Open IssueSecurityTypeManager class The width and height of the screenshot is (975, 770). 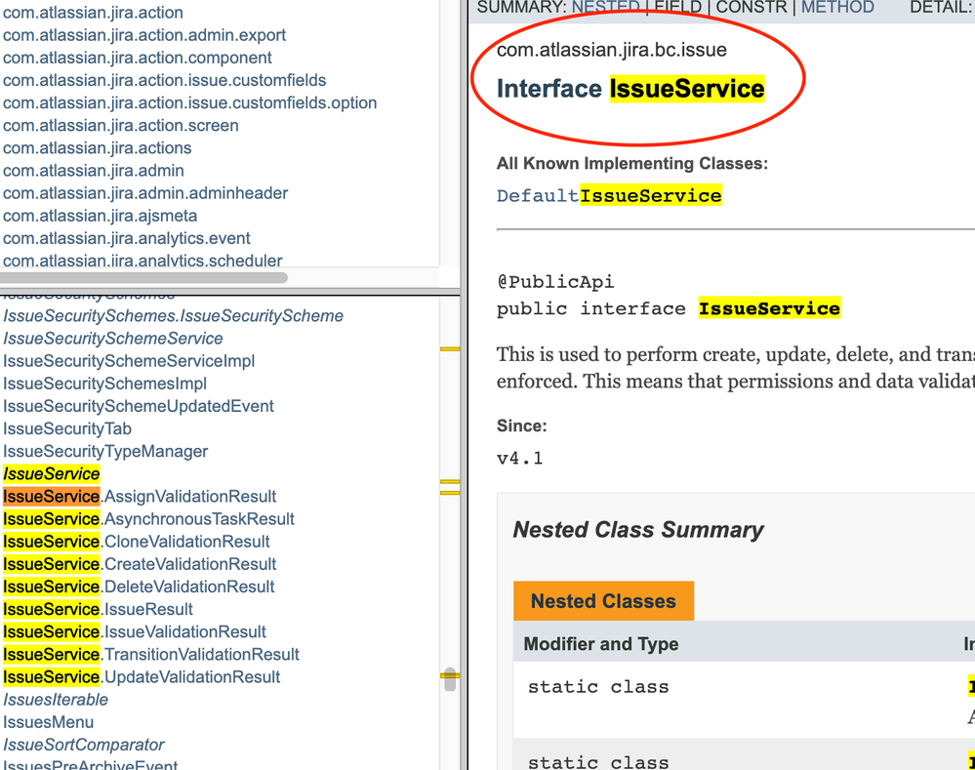click(105, 451)
